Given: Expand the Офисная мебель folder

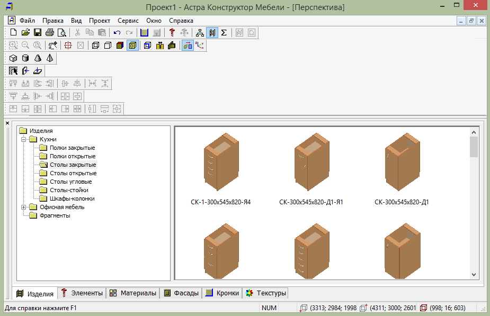Looking at the screenshot, I should point(23,207).
